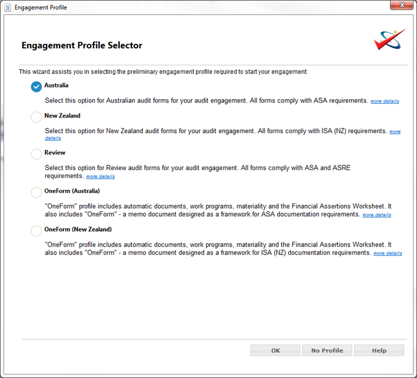Select the Australia profile radio button
Viewport: 417px width, 378px height.
(x=36, y=86)
